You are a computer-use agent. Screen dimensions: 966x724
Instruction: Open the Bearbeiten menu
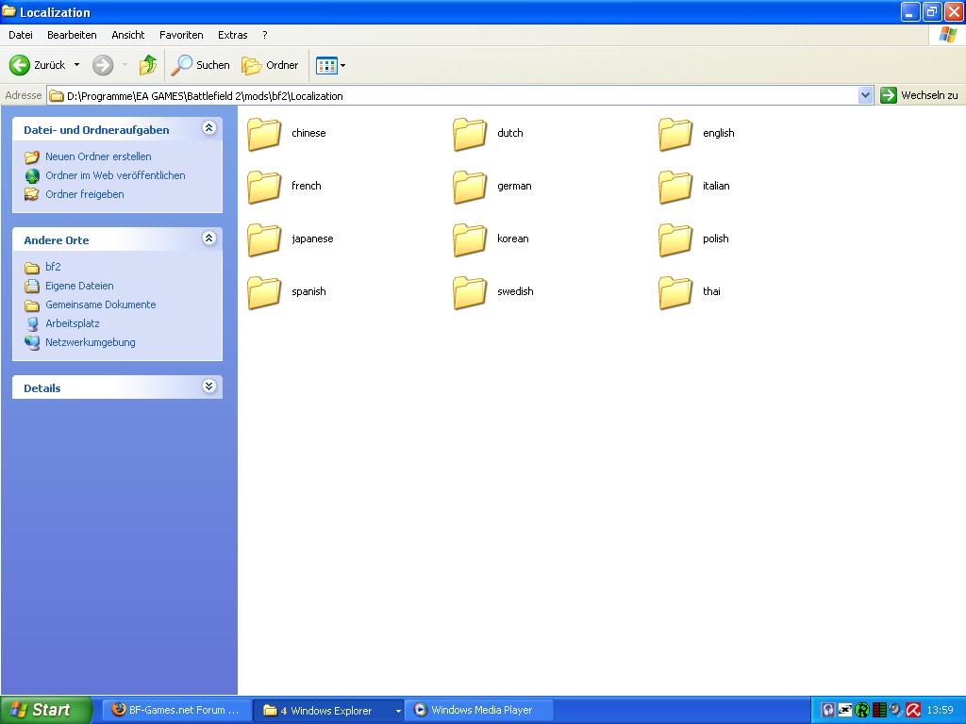(x=72, y=35)
